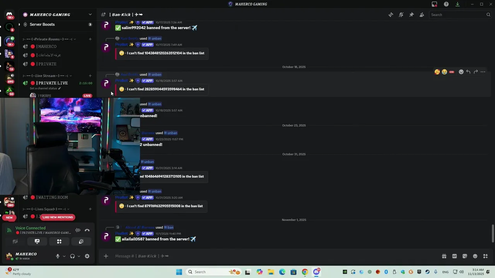Join the PRIVATE voice channel
The height and width of the screenshot is (278, 495).
[x=57, y=64]
